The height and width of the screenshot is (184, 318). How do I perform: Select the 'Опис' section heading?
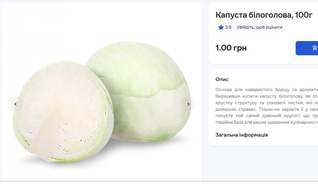(x=222, y=79)
